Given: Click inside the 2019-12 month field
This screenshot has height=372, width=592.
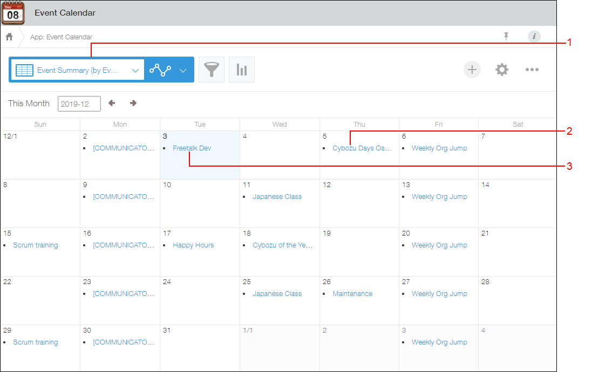Looking at the screenshot, I should [79, 104].
